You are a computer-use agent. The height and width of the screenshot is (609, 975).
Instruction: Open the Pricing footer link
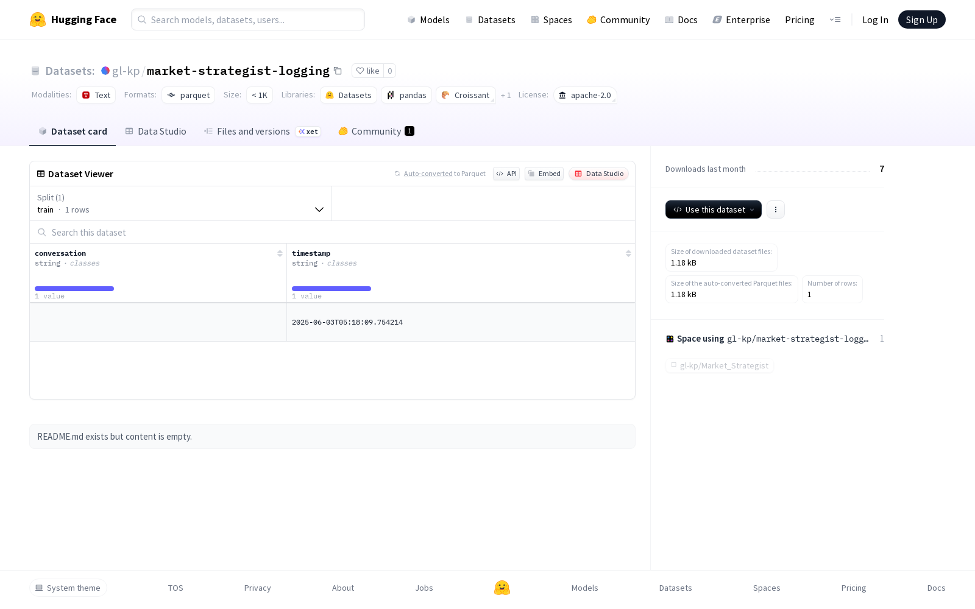pos(854,588)
